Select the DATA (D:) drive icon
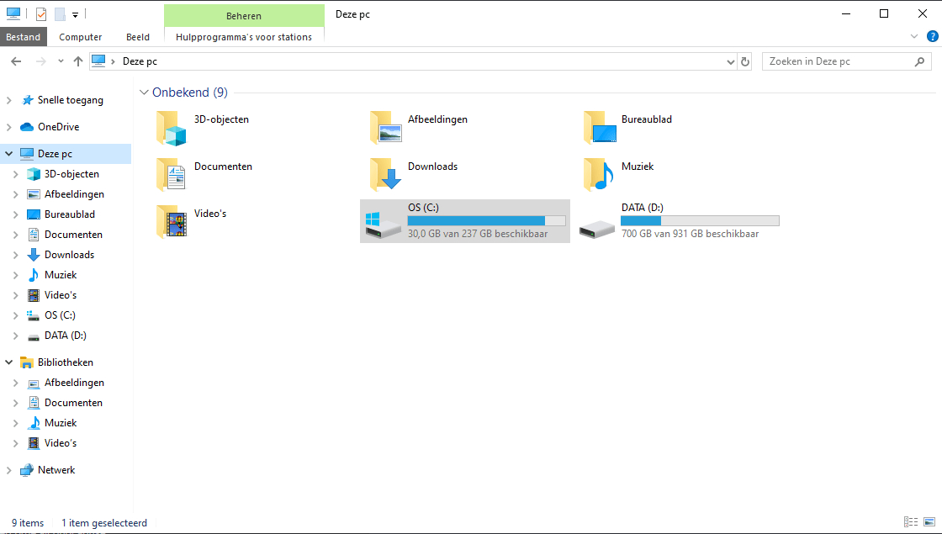 point(596,229)
